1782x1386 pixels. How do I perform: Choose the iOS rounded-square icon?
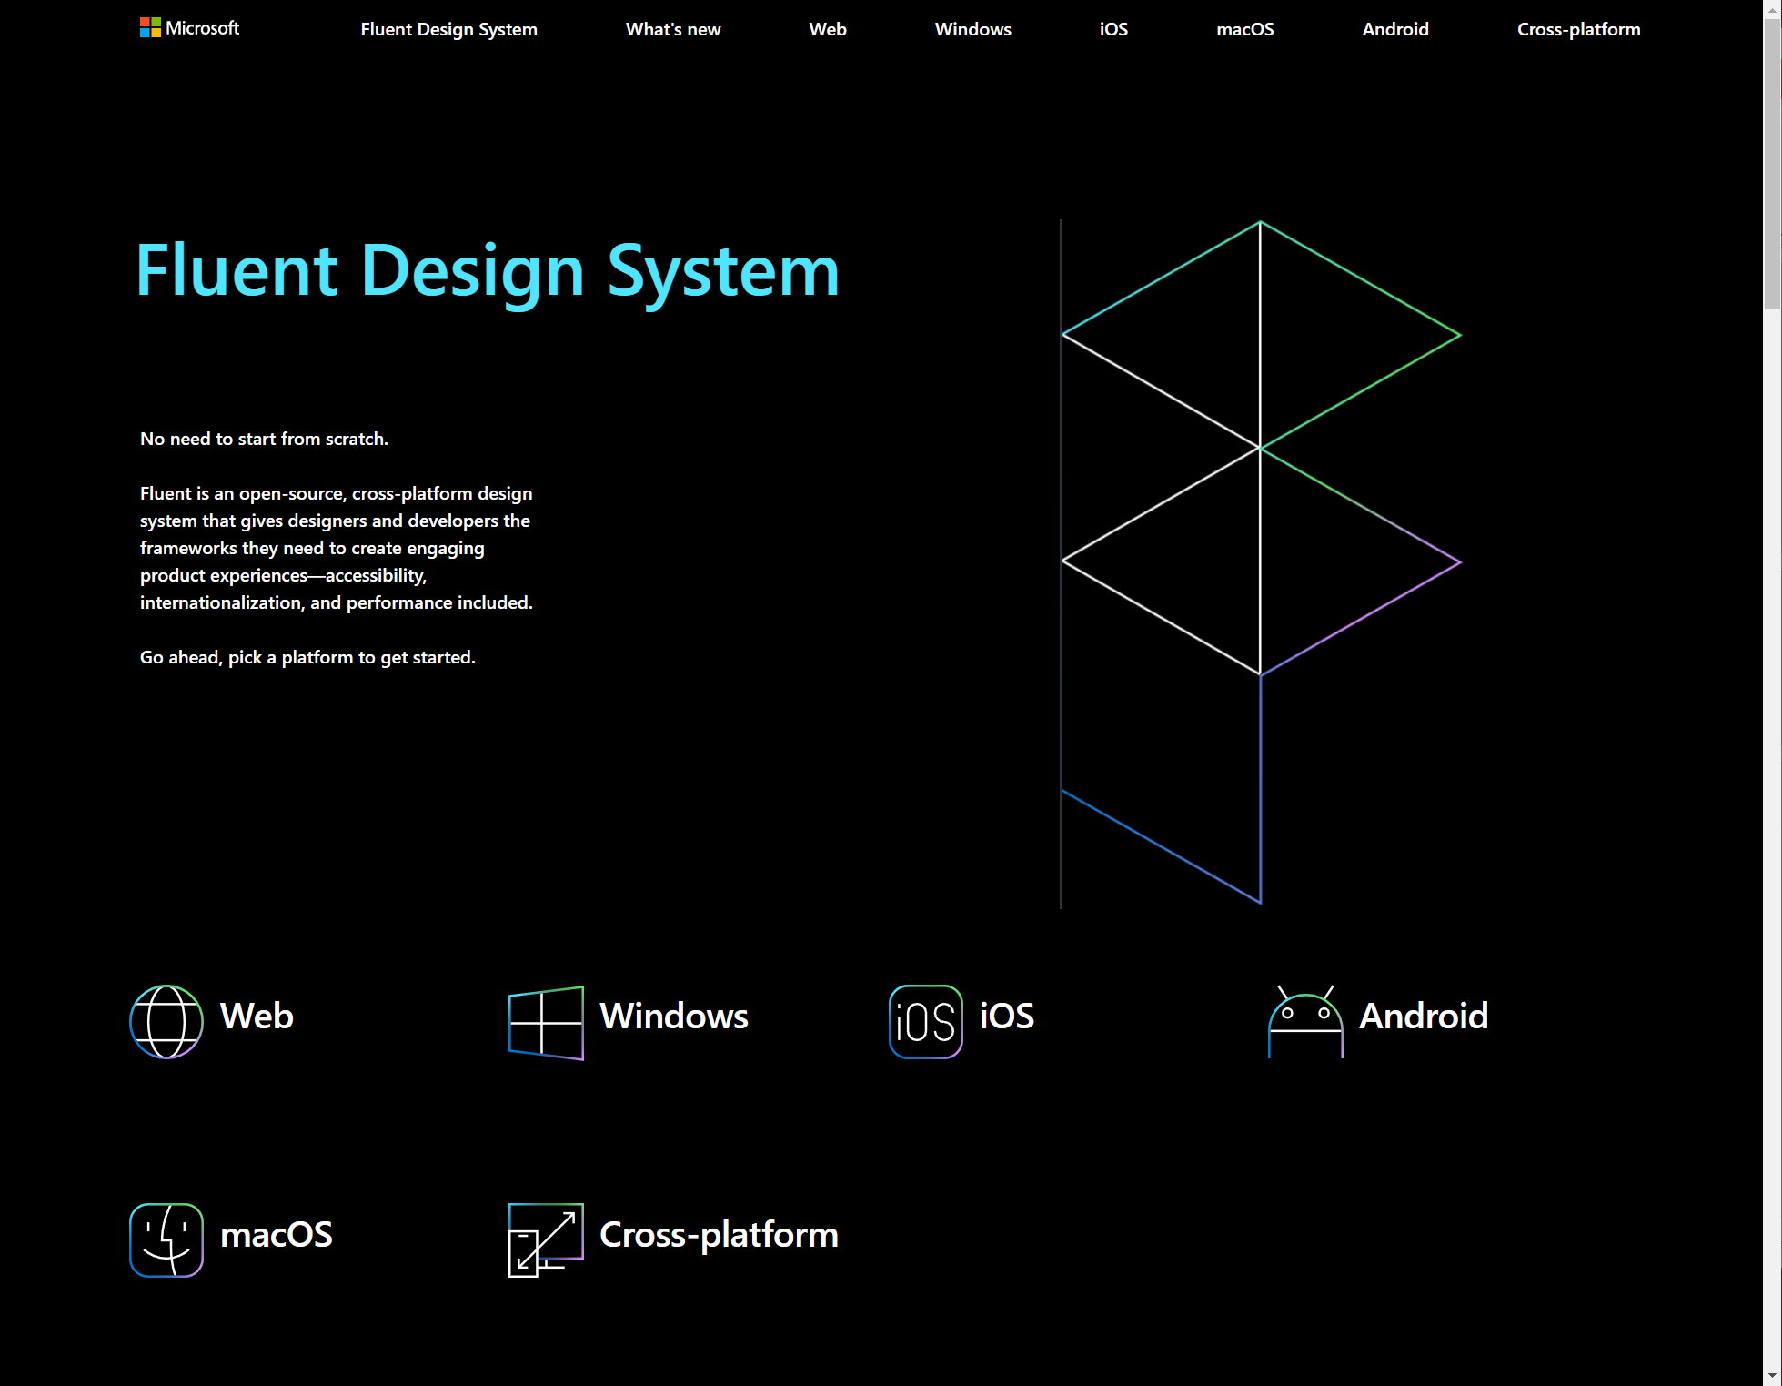tap(926, 1021)
